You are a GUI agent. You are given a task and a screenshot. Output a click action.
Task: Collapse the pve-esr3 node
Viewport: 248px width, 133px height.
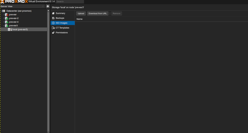[x=4, y=26]
